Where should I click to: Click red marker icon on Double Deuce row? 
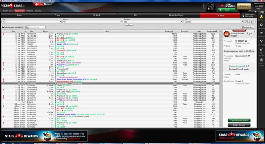tap(3, 65)
